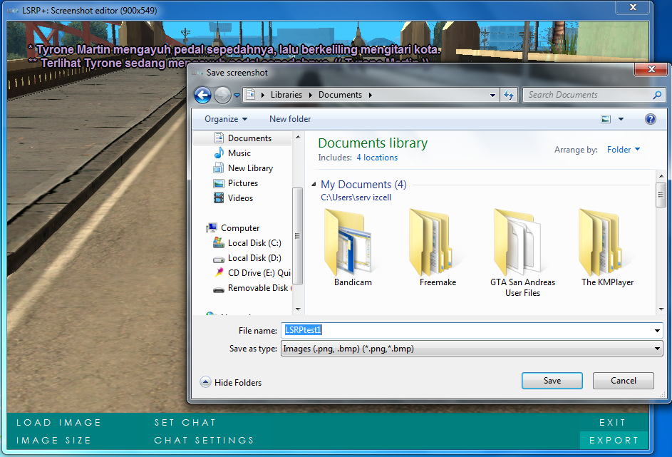Click the Computer monitor icon
Image resolution: width=672 pixels, height=457 pixels.
click(211, 227)
